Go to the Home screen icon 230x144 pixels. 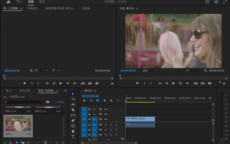[9, 2]
